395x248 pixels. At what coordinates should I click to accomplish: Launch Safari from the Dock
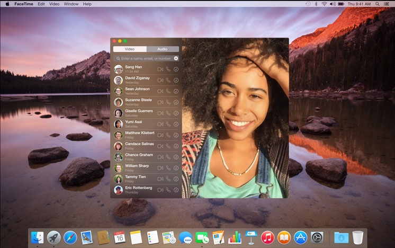click(70, 237)
